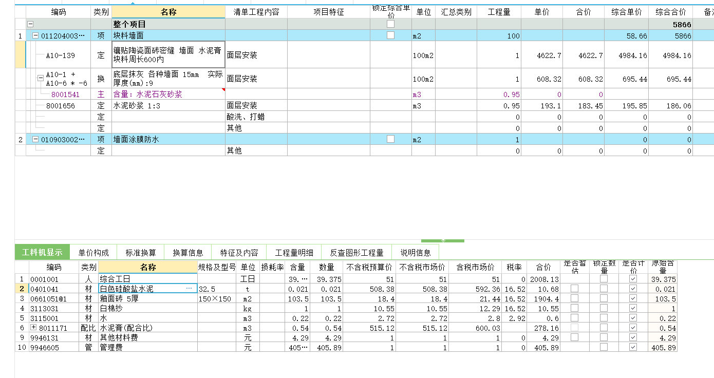Open the 反查图形工程量 tab

pyautogui.click(x=356, y=252)
